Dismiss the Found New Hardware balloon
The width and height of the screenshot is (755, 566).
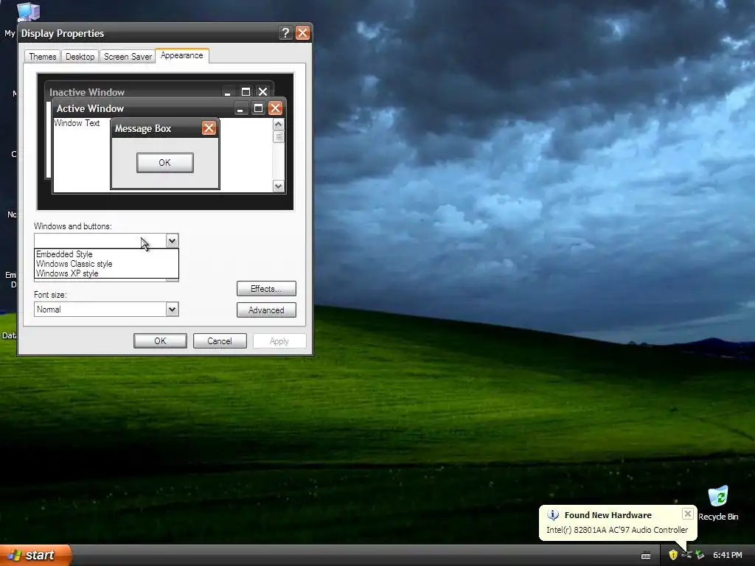coord(688,514)
